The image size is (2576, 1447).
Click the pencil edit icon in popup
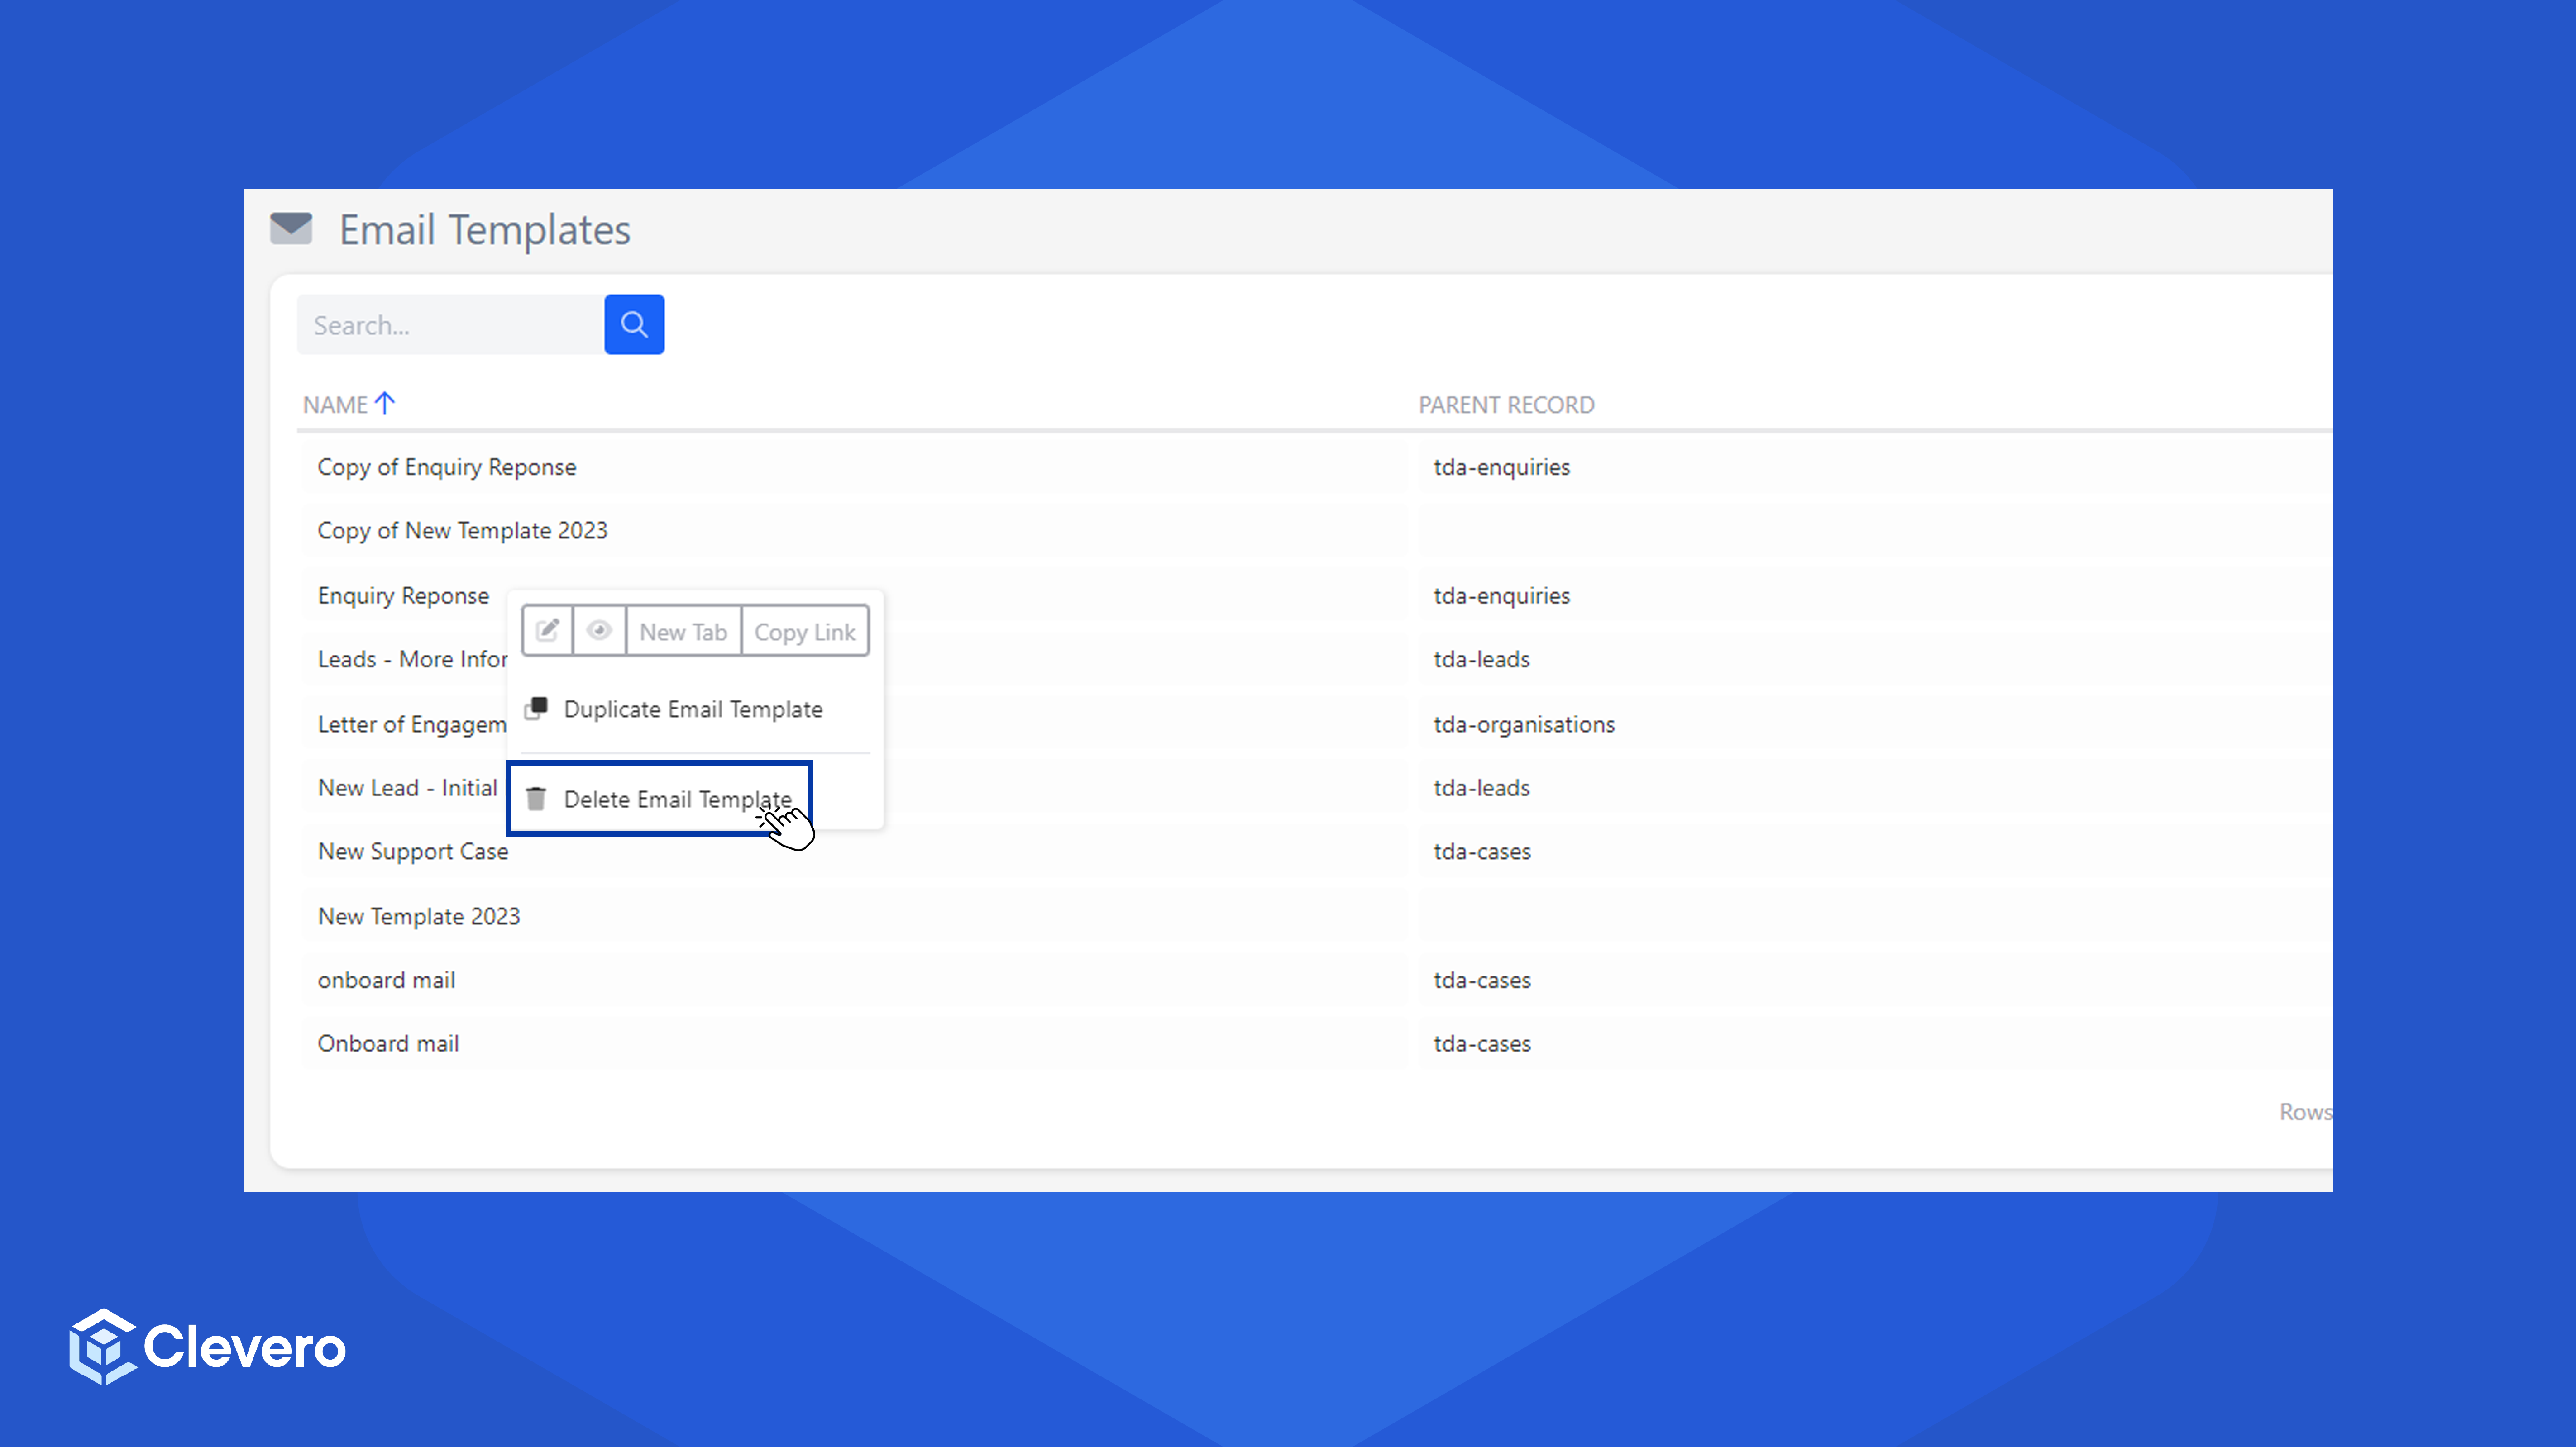[x=547, y=631]
